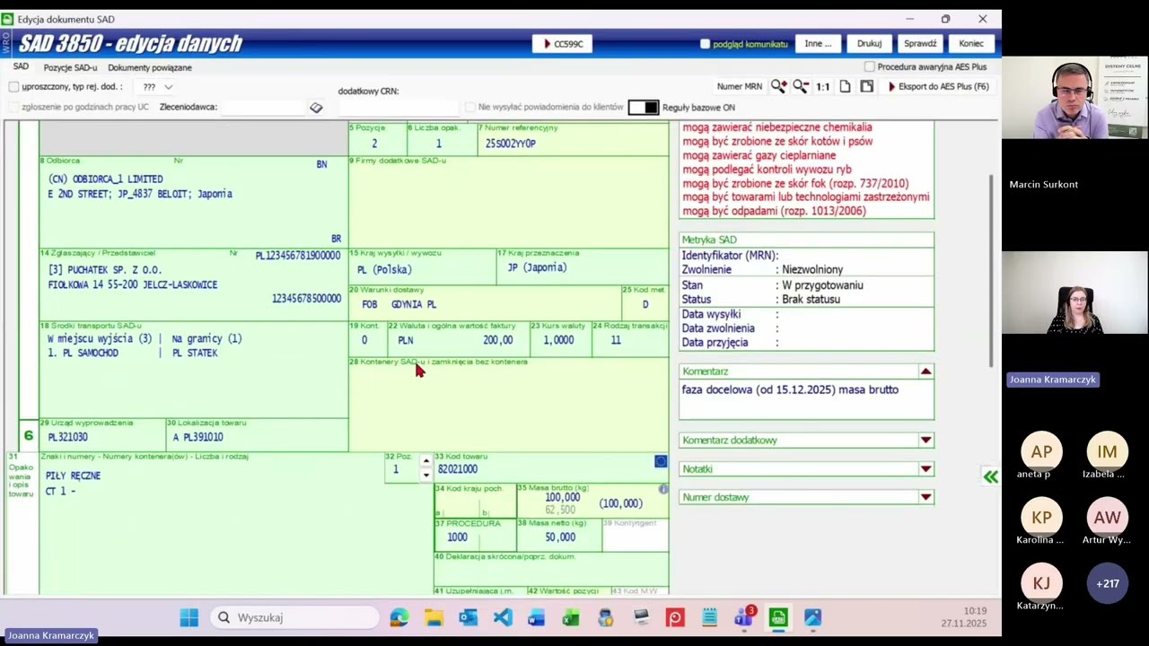
Task: Open Word from the taskbar
Action: pyautogui.click(x=536, y=617)
